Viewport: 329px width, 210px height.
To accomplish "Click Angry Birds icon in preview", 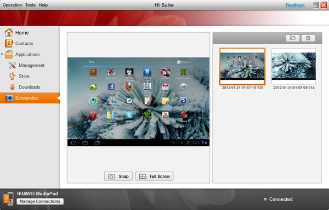I will tap(111, 73).
